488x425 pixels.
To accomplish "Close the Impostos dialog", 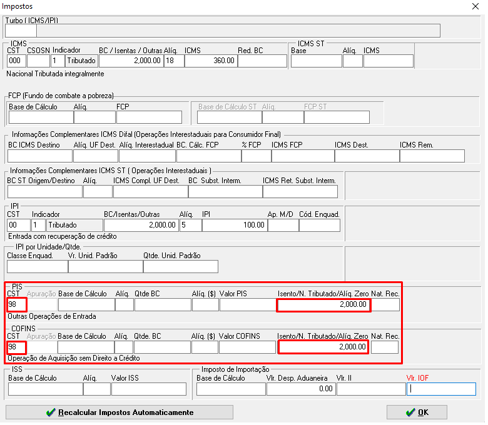I will [475, 6].
